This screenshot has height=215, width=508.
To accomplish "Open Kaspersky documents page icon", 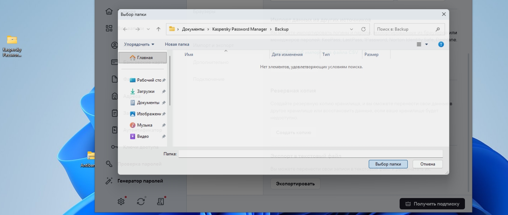I will click(114, 79).
